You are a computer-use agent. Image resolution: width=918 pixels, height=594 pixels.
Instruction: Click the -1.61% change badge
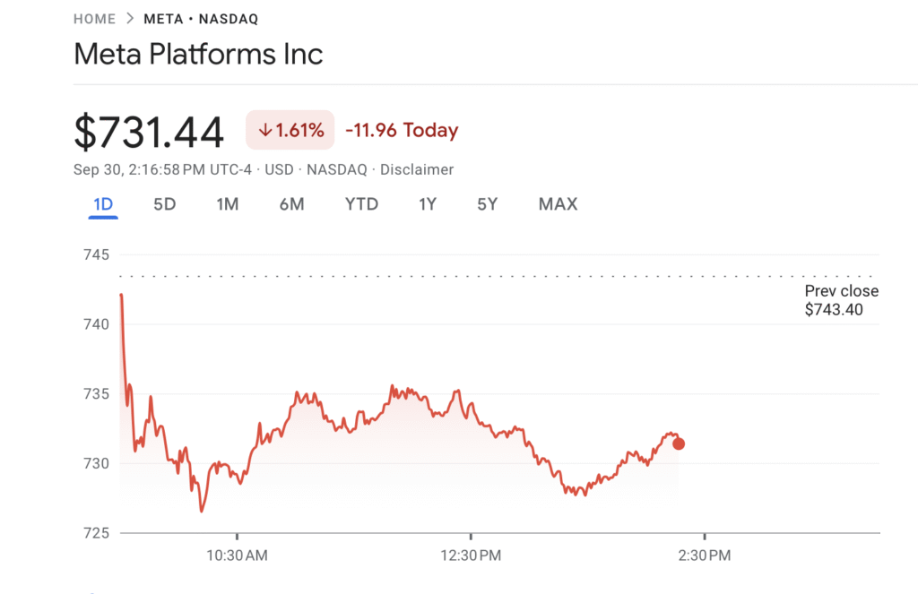[290, 129]
